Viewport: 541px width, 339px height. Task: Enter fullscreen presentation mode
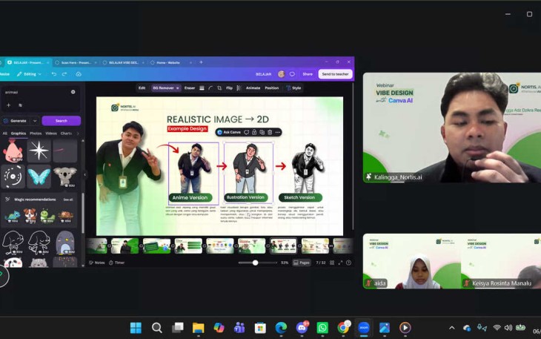(341, 263)
